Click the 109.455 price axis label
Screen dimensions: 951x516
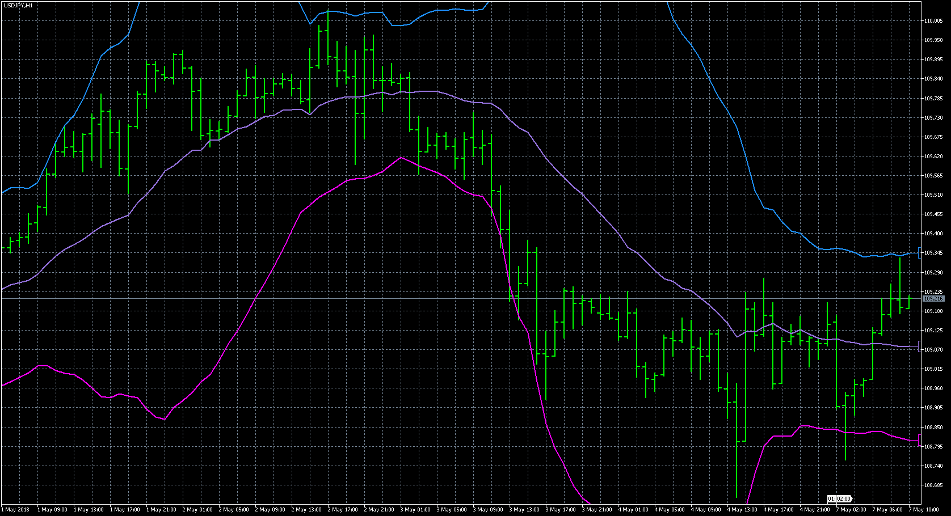pos(933,214)
